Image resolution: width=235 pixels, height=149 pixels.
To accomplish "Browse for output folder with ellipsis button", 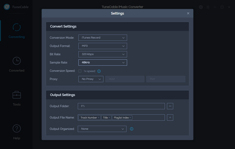I will pyautogui.click(x=170, y=106).
